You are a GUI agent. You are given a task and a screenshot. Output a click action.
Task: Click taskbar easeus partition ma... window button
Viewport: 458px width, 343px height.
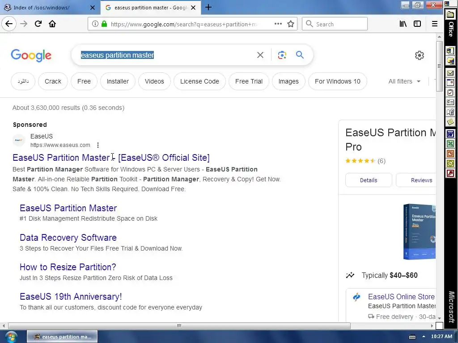point(62,337)
